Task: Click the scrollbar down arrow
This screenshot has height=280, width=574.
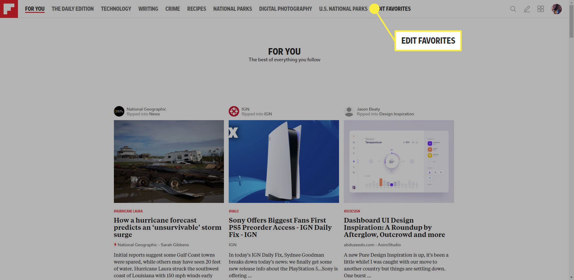Action: [x=571, y=277]
